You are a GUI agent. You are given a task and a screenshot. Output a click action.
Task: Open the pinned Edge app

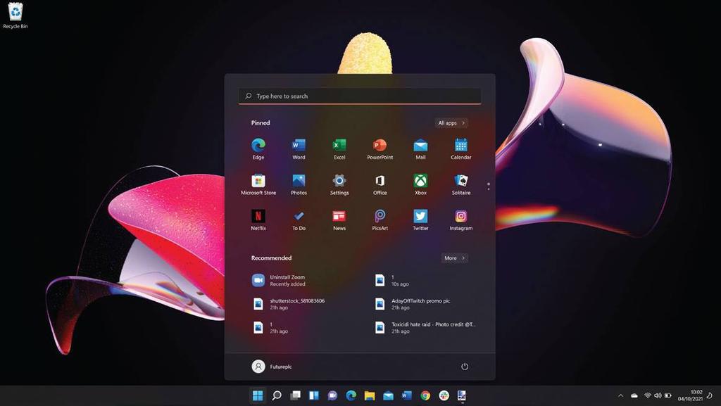pos(258,148)
